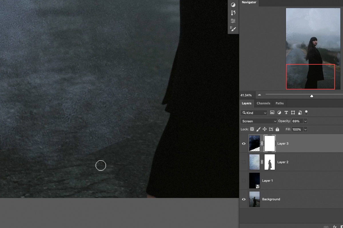Open the Screen blend mode dropdown
The height and width of the screenshot is (228, 343).
point(258,121)
